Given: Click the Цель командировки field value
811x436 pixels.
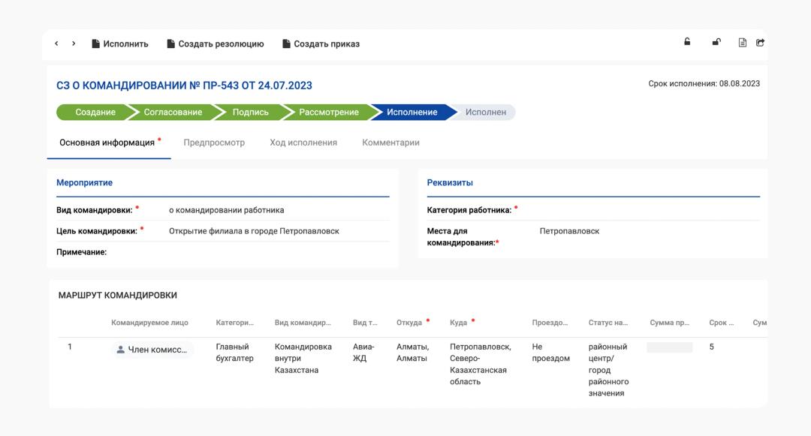Looking at the screenshot, I should [254, 231].
